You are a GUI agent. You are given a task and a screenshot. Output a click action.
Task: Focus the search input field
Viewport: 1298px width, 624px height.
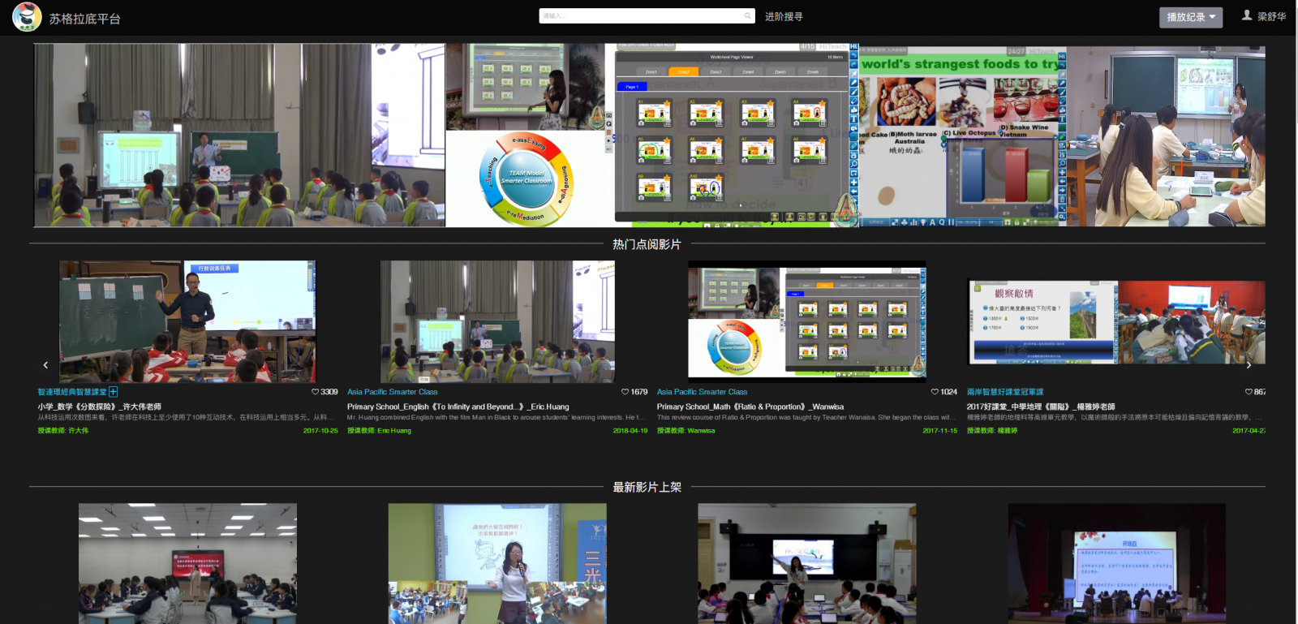tap(641, 16)
